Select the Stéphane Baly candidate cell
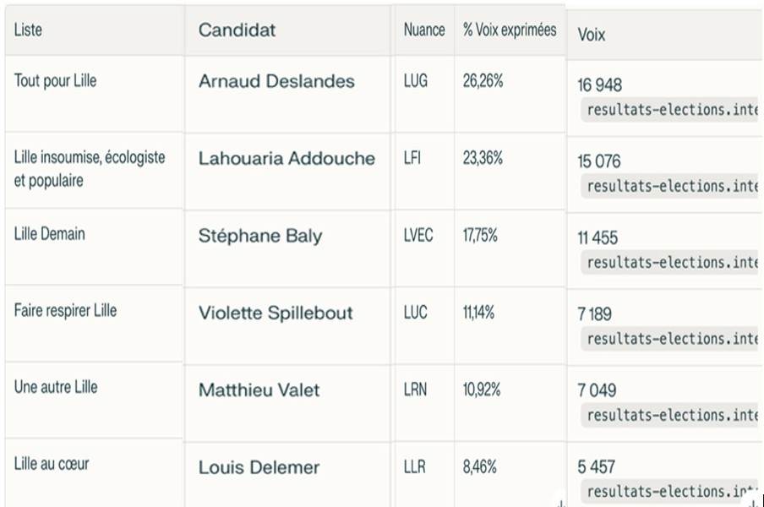 (x=259, y=236)
